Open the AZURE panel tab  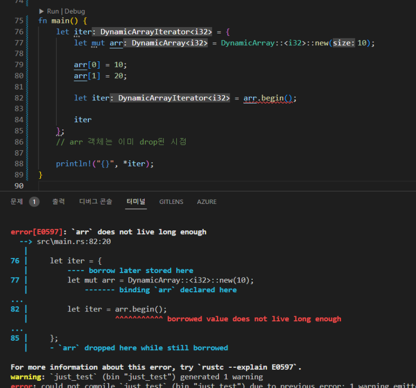coord(206,202)
